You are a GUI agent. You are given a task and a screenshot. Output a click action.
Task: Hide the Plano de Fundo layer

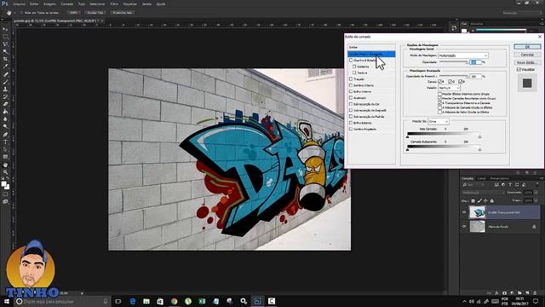(464, 227)
